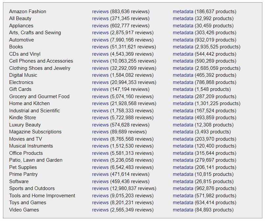Download Video Games metadata
265x221 pixels.
(x=183, y=210)
